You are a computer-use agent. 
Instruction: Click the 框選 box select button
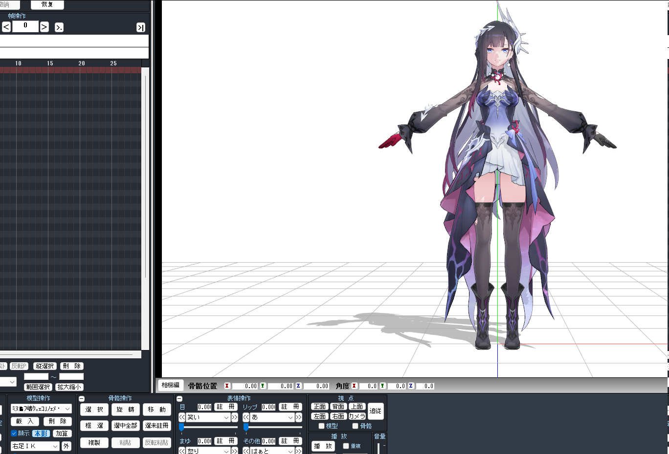click(x=94, y=426)
